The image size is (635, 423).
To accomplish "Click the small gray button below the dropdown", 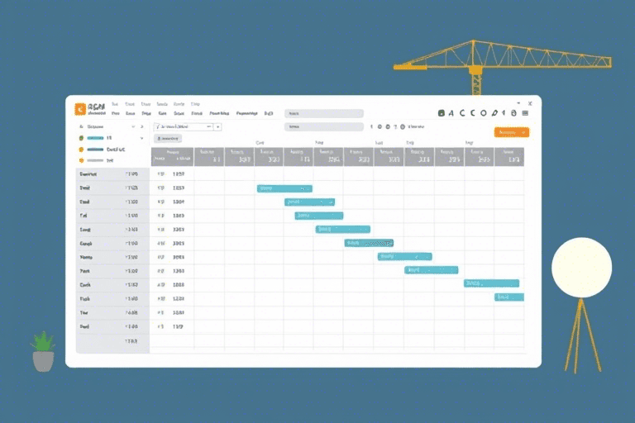I will (x=168, y=139).
